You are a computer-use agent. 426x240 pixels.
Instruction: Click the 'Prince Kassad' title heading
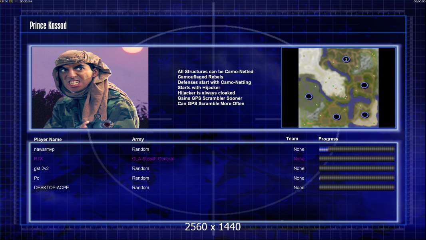(48, 25)
